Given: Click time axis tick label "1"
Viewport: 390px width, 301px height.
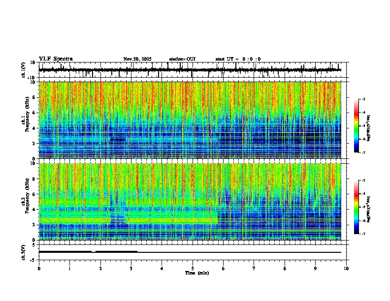Looking at the screenshot, I should tap(69, 269).
